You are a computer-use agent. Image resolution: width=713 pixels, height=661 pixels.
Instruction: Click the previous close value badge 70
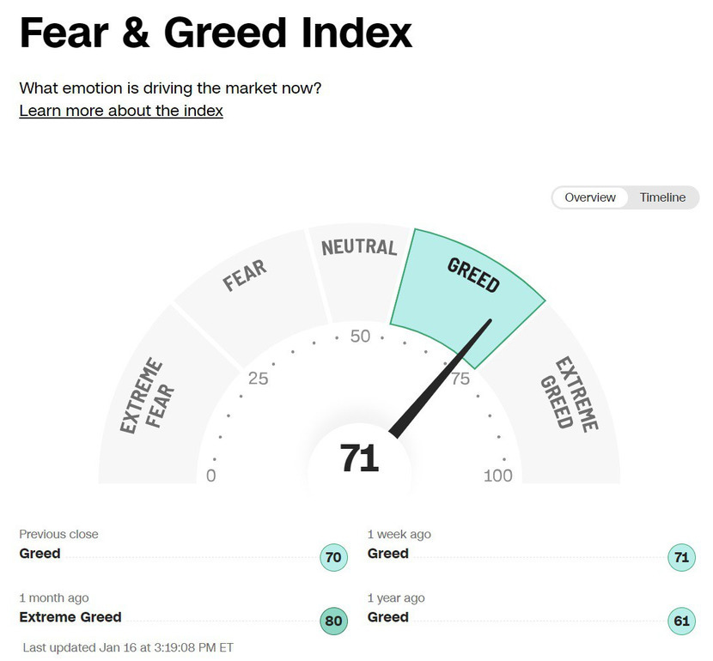pos(333,558)
